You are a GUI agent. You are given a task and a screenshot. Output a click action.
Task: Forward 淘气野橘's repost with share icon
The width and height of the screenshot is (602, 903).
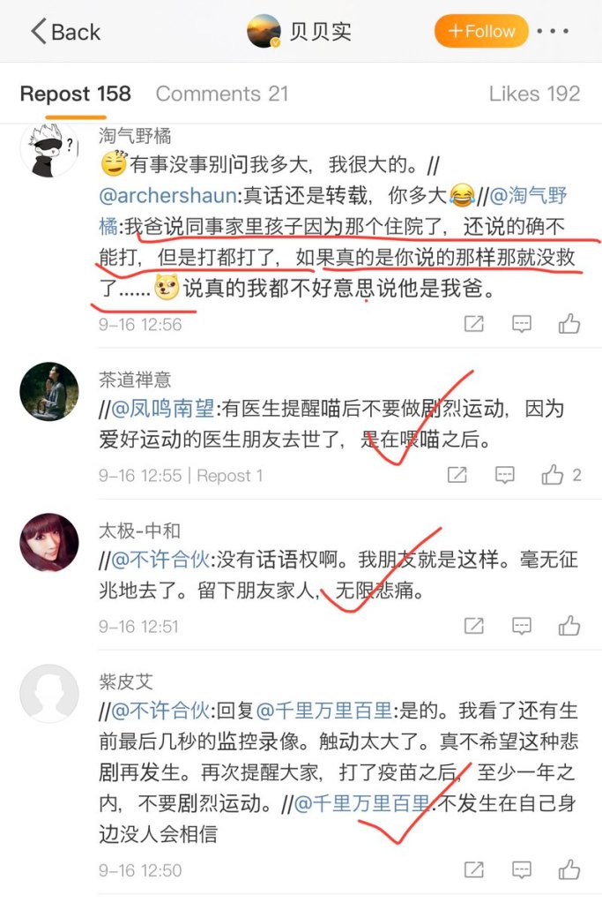coord(474,324)
